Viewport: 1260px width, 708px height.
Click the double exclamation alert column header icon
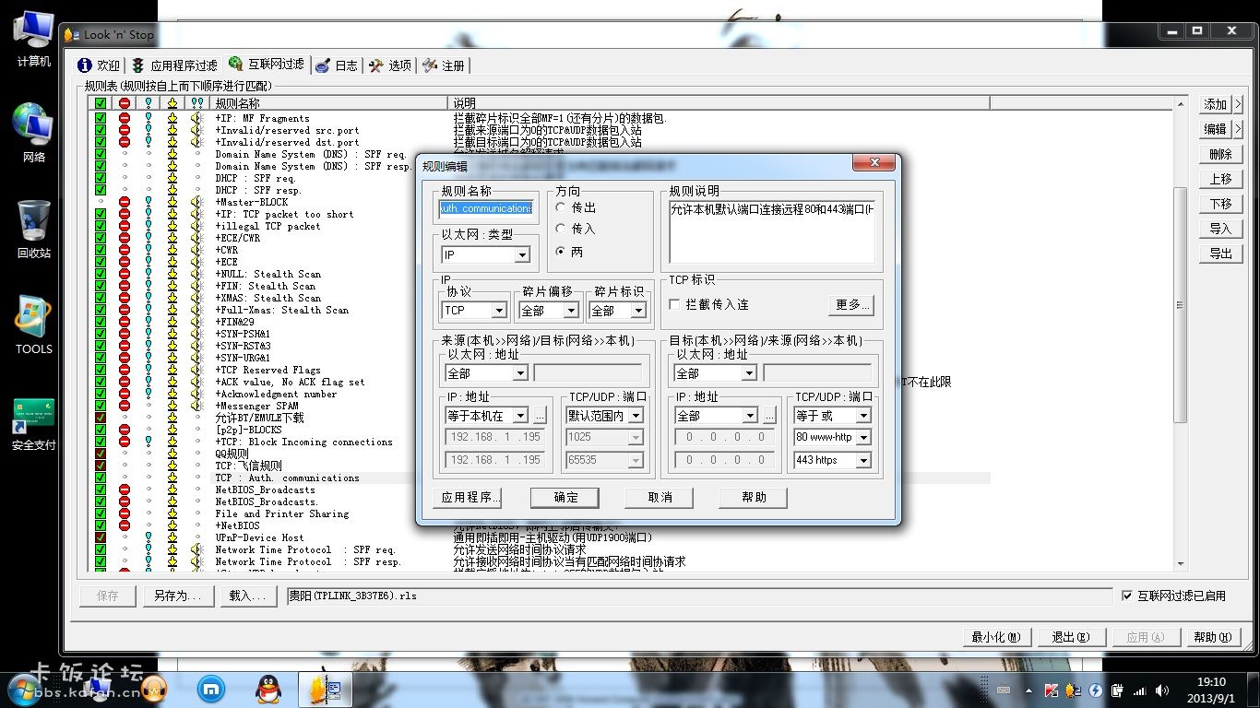pos(196,103)
